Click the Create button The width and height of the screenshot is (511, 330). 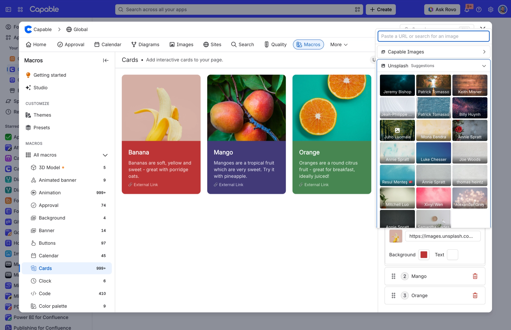(x=381, y=9)
